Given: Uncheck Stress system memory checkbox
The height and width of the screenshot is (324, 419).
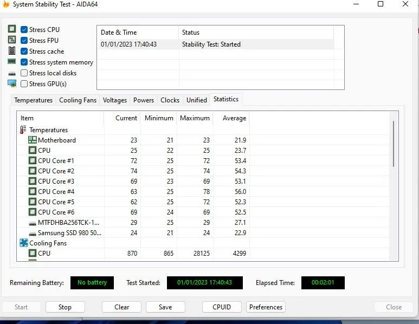Looking at the screenshot, I should pos(24,62).
